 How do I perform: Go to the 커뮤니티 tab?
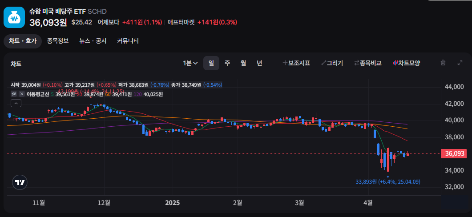coord(128,41)
